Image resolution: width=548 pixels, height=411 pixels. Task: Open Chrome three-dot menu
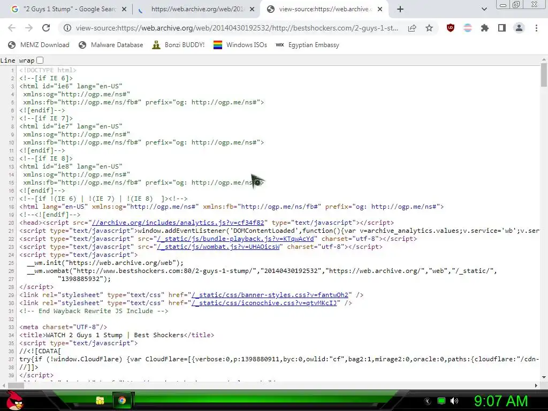tap(536, 28)
